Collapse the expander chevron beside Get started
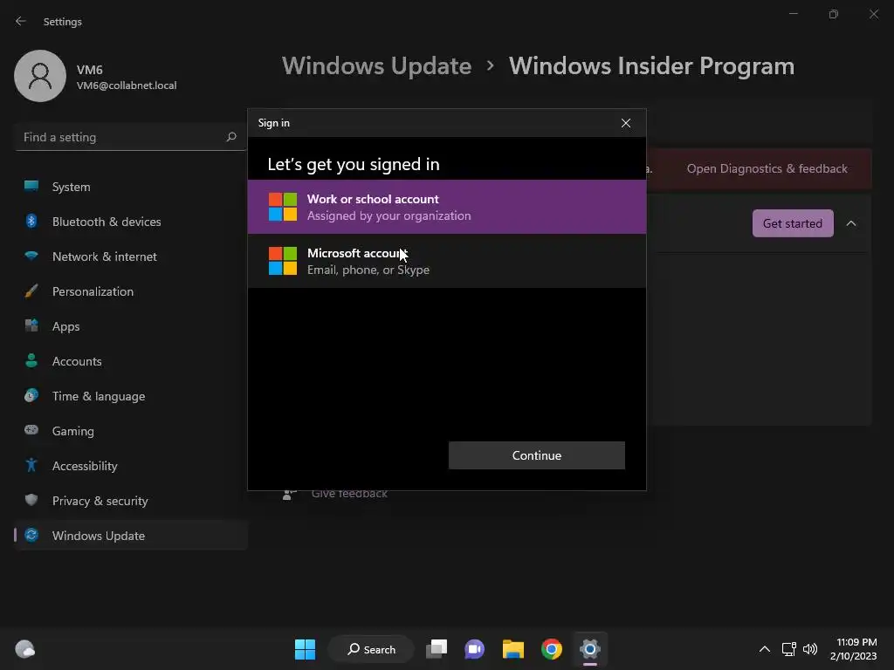The width and height of the screenshot is (894, 670). click(x=850, y=223)
